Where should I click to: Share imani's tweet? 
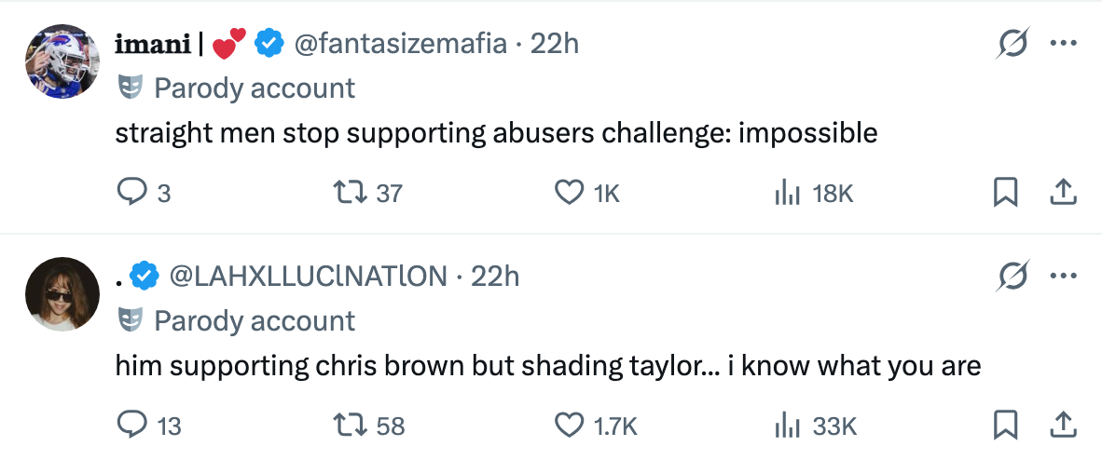pos(1063,193)
